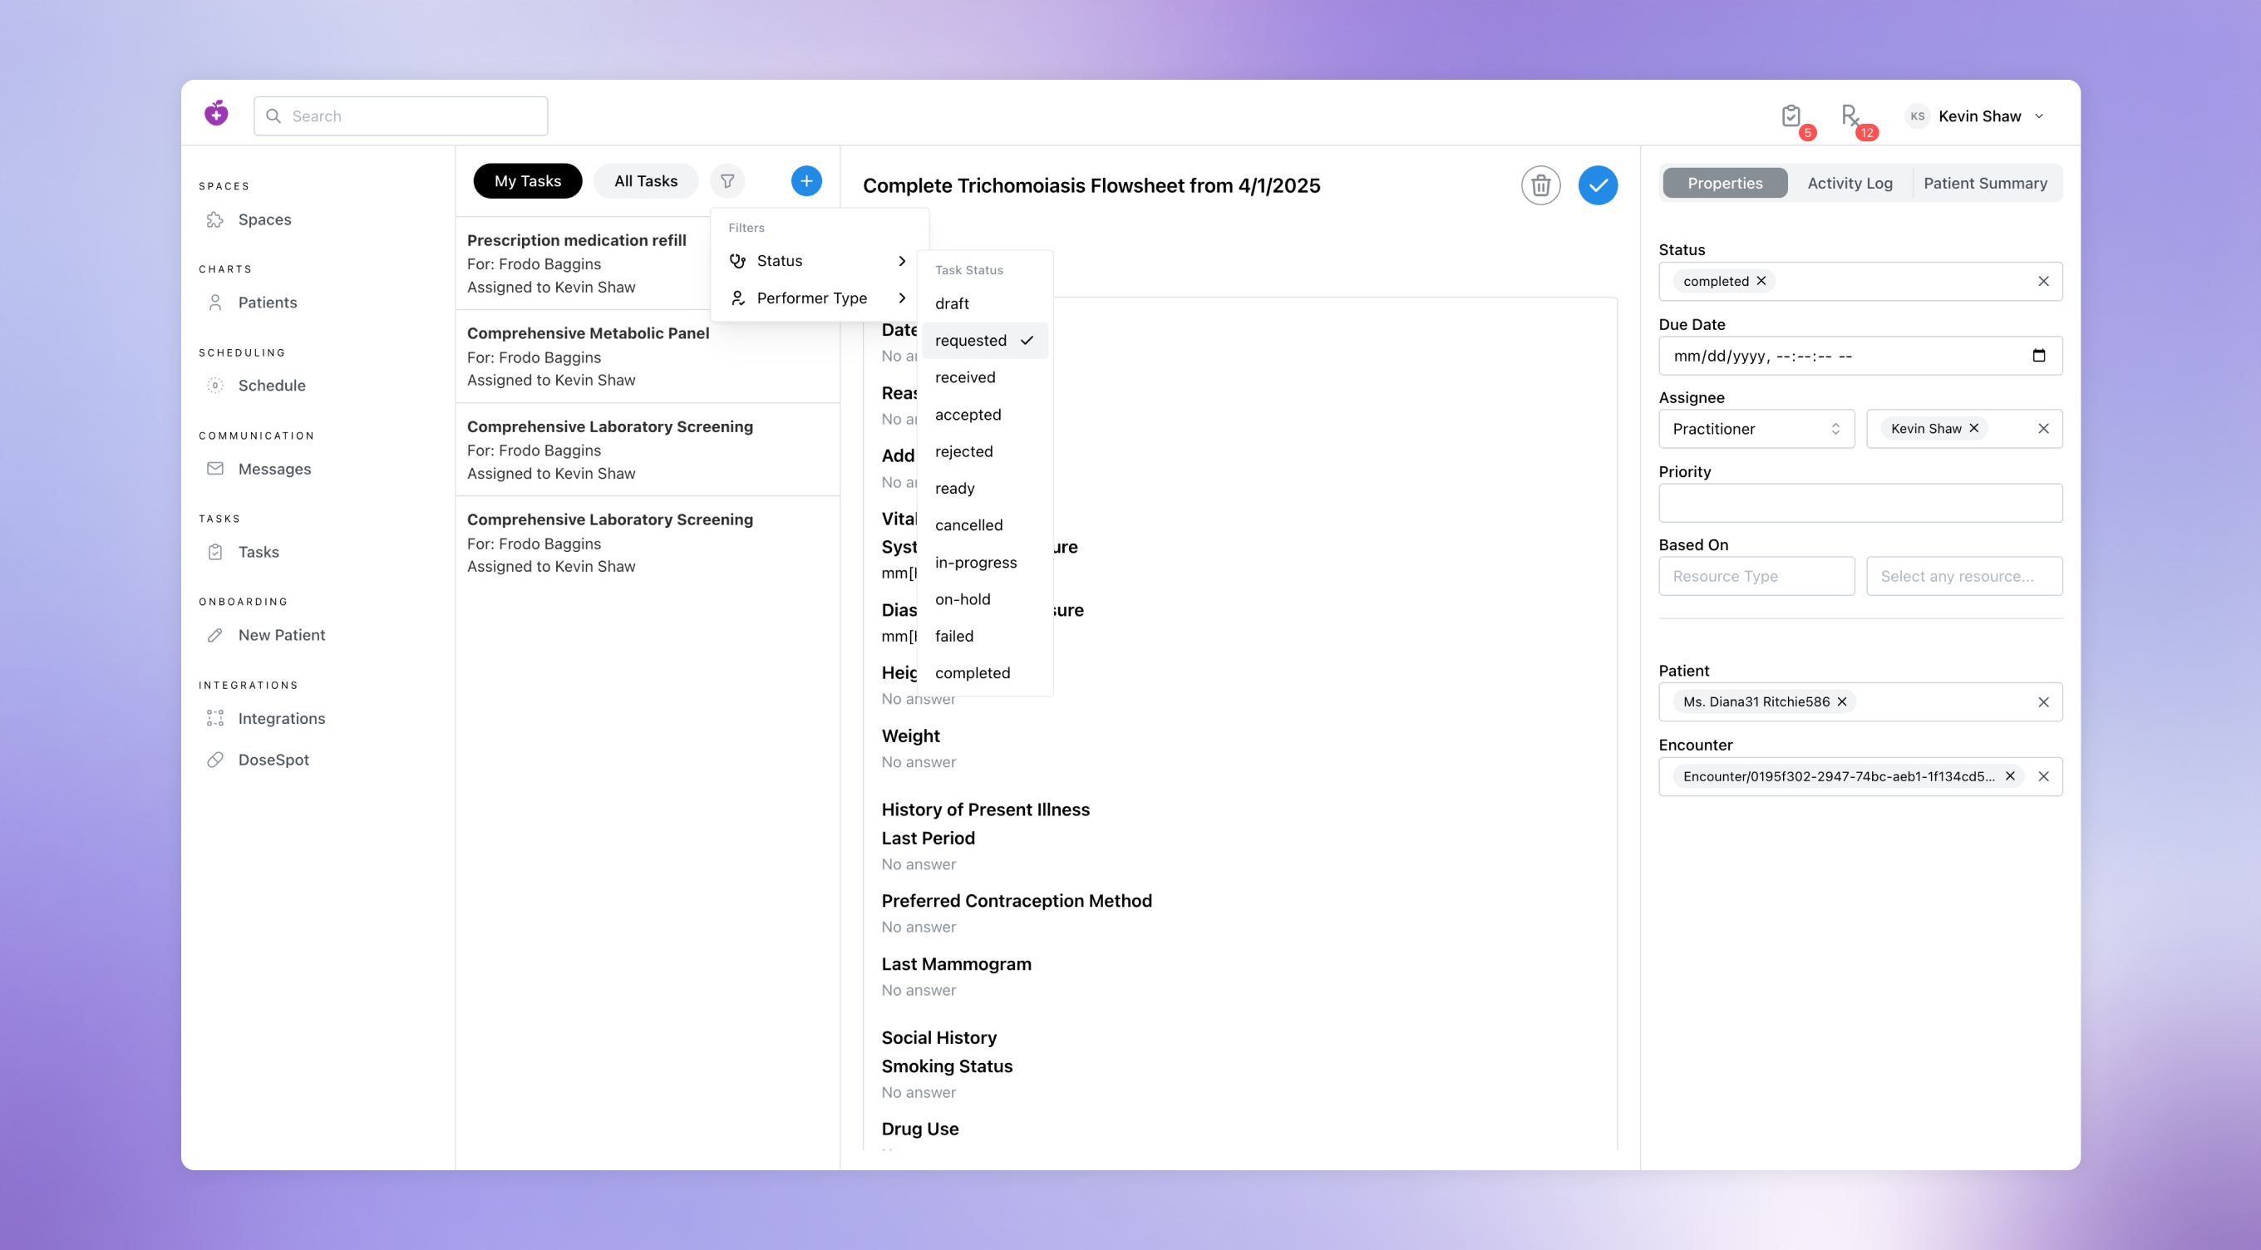2261x1250 pixels.
Task: Switch to the Patient Summary tab
Action: click(x=1984, y=183)
